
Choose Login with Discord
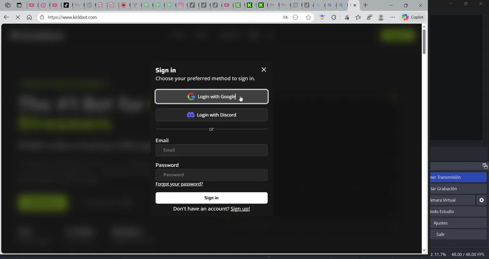(211, 115)
